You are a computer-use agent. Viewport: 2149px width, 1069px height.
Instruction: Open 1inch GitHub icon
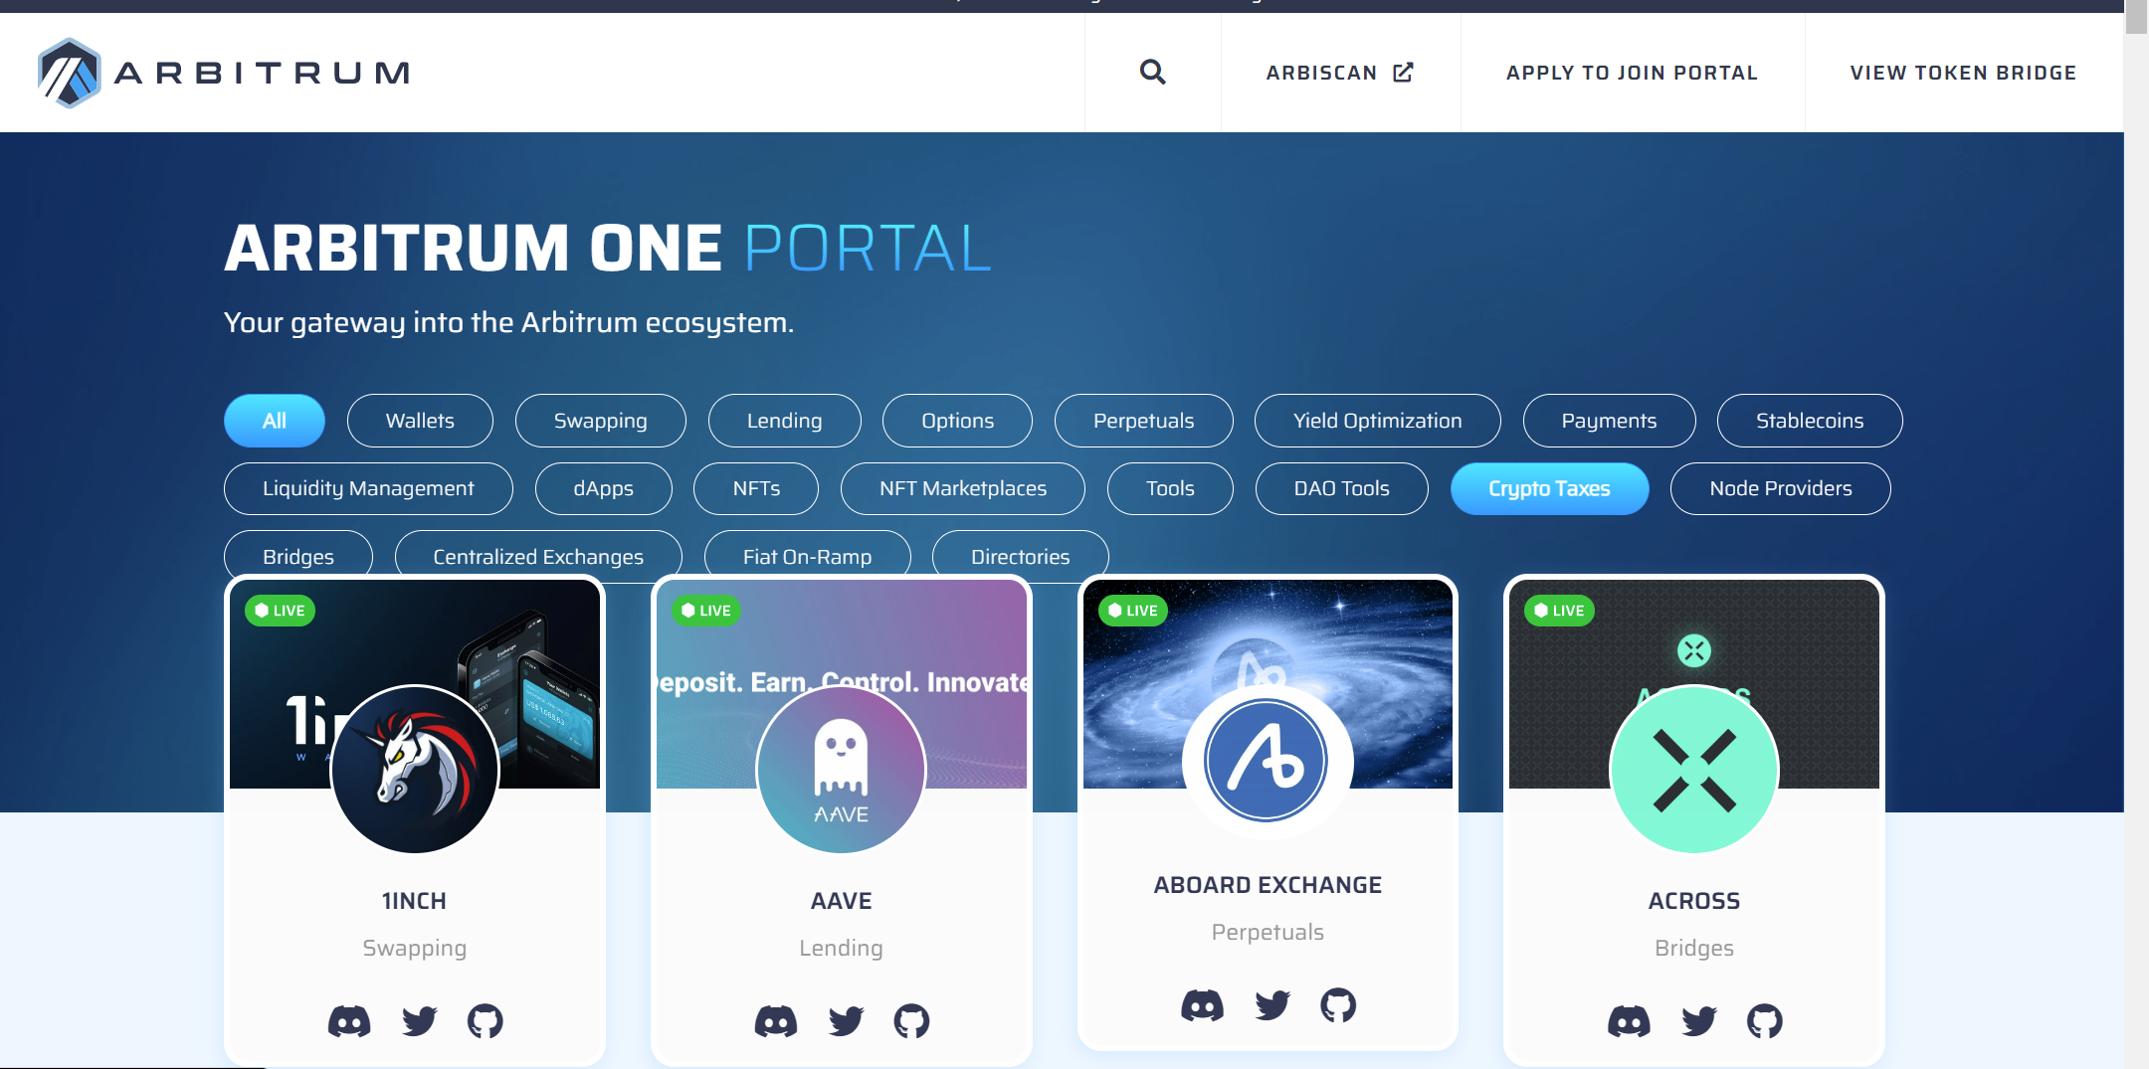pos(486,1021)
